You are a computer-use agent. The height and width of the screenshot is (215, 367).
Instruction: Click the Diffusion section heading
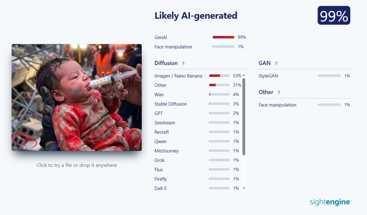coord(166,63)
